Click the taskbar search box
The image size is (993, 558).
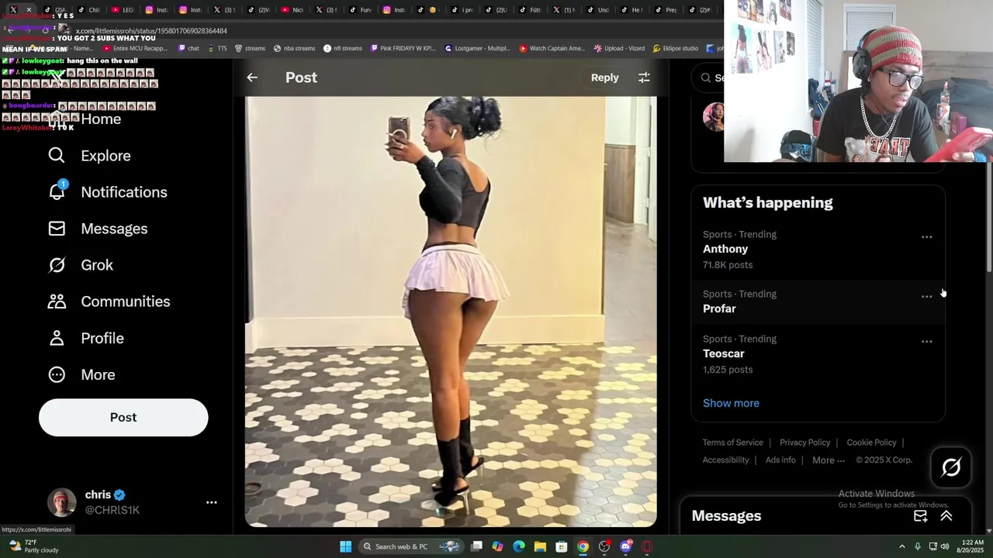point(411,546)
